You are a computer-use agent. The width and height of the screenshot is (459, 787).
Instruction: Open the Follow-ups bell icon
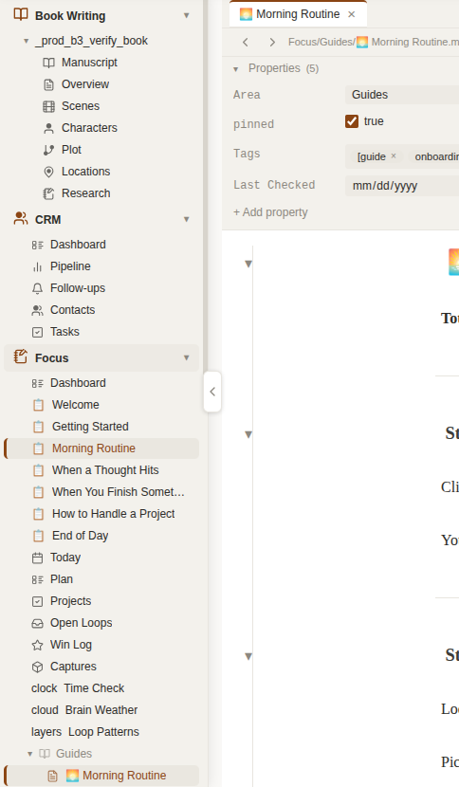coord(37,288)
